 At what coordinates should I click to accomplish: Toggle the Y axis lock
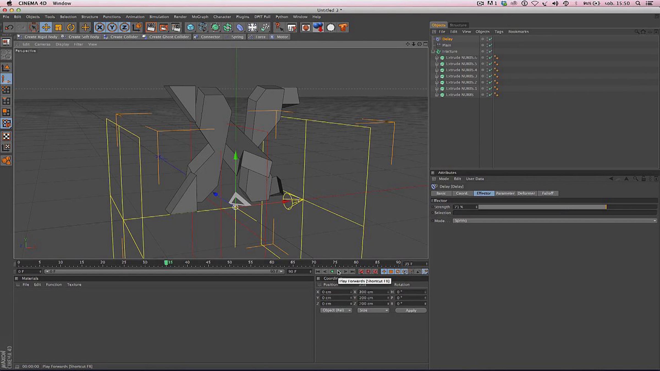pos(112,27)
